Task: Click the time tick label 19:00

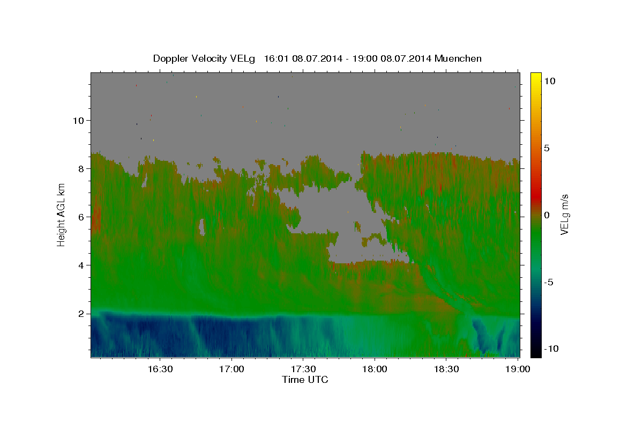Action: [518, 369]
